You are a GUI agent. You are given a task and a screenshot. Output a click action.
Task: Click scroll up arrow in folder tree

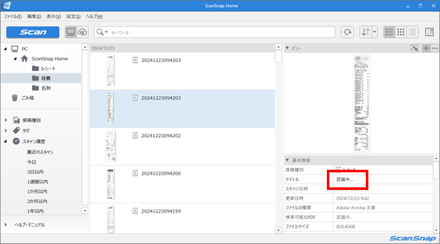pyautogui.click(x=85, y=47)
